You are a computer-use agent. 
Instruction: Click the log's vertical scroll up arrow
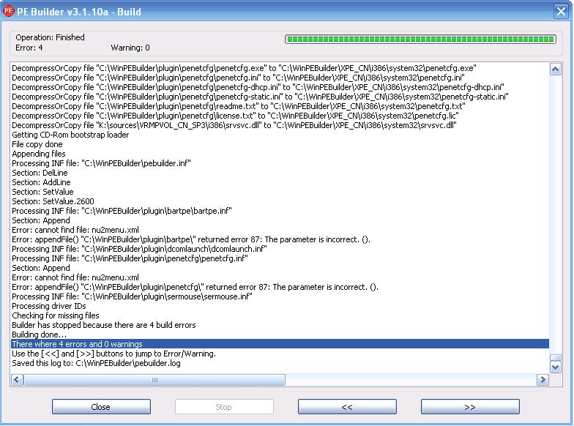555,69
